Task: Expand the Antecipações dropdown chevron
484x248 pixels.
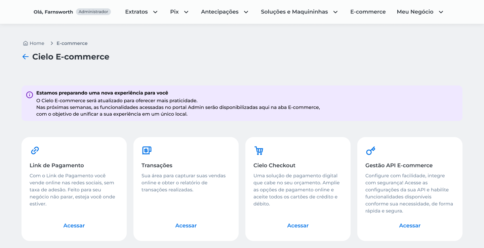Action: (246, 12)
